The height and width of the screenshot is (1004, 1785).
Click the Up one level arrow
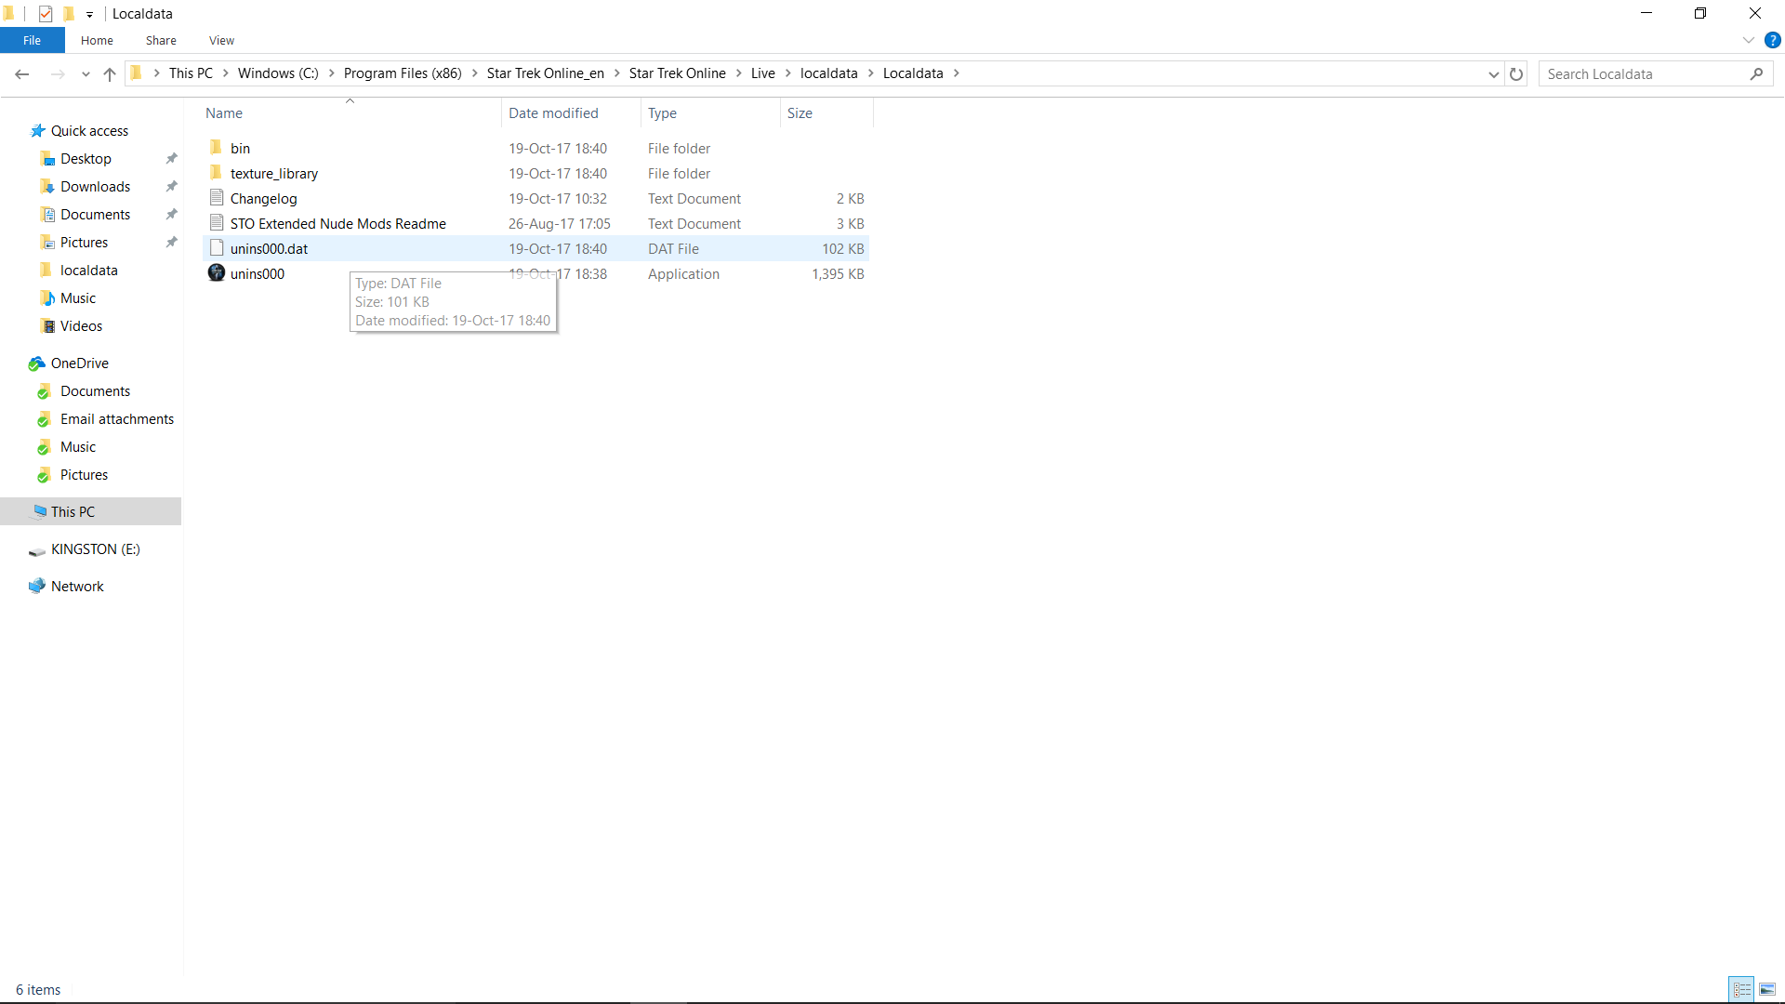point(110,74)
